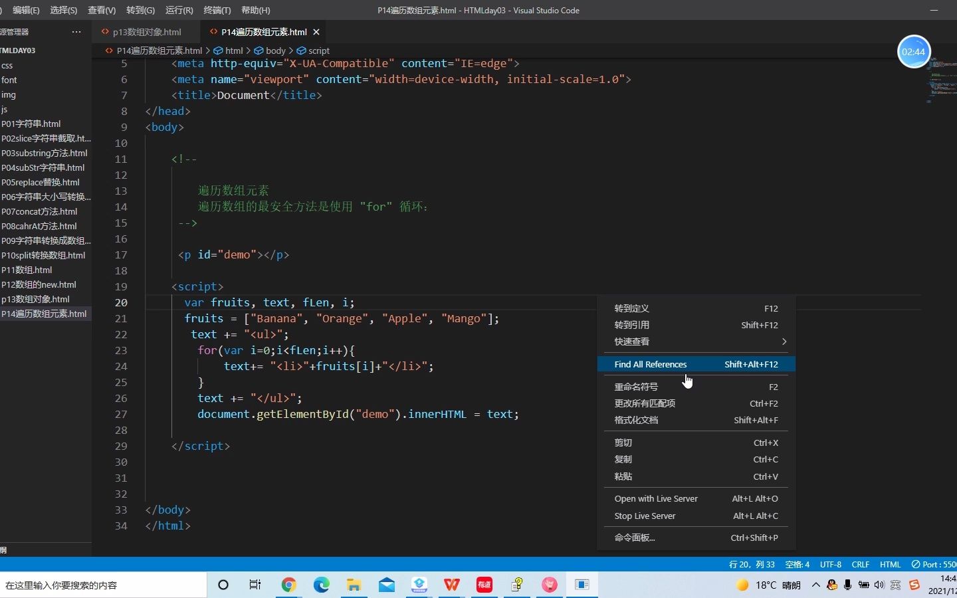Click the volume speaker tray icon
Viewport: 957px width, 598px height.
(x=879, y=585)
